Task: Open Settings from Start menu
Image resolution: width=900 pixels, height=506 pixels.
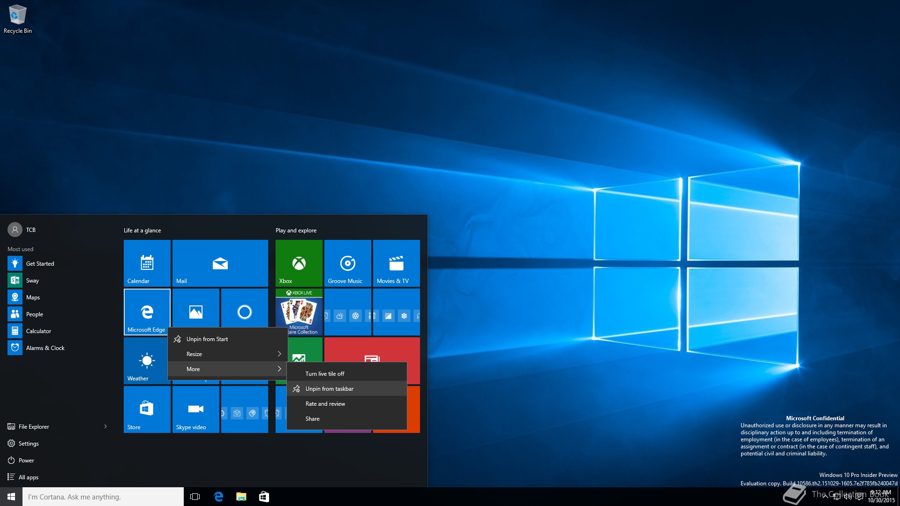Action: click(x=23, y=444)
